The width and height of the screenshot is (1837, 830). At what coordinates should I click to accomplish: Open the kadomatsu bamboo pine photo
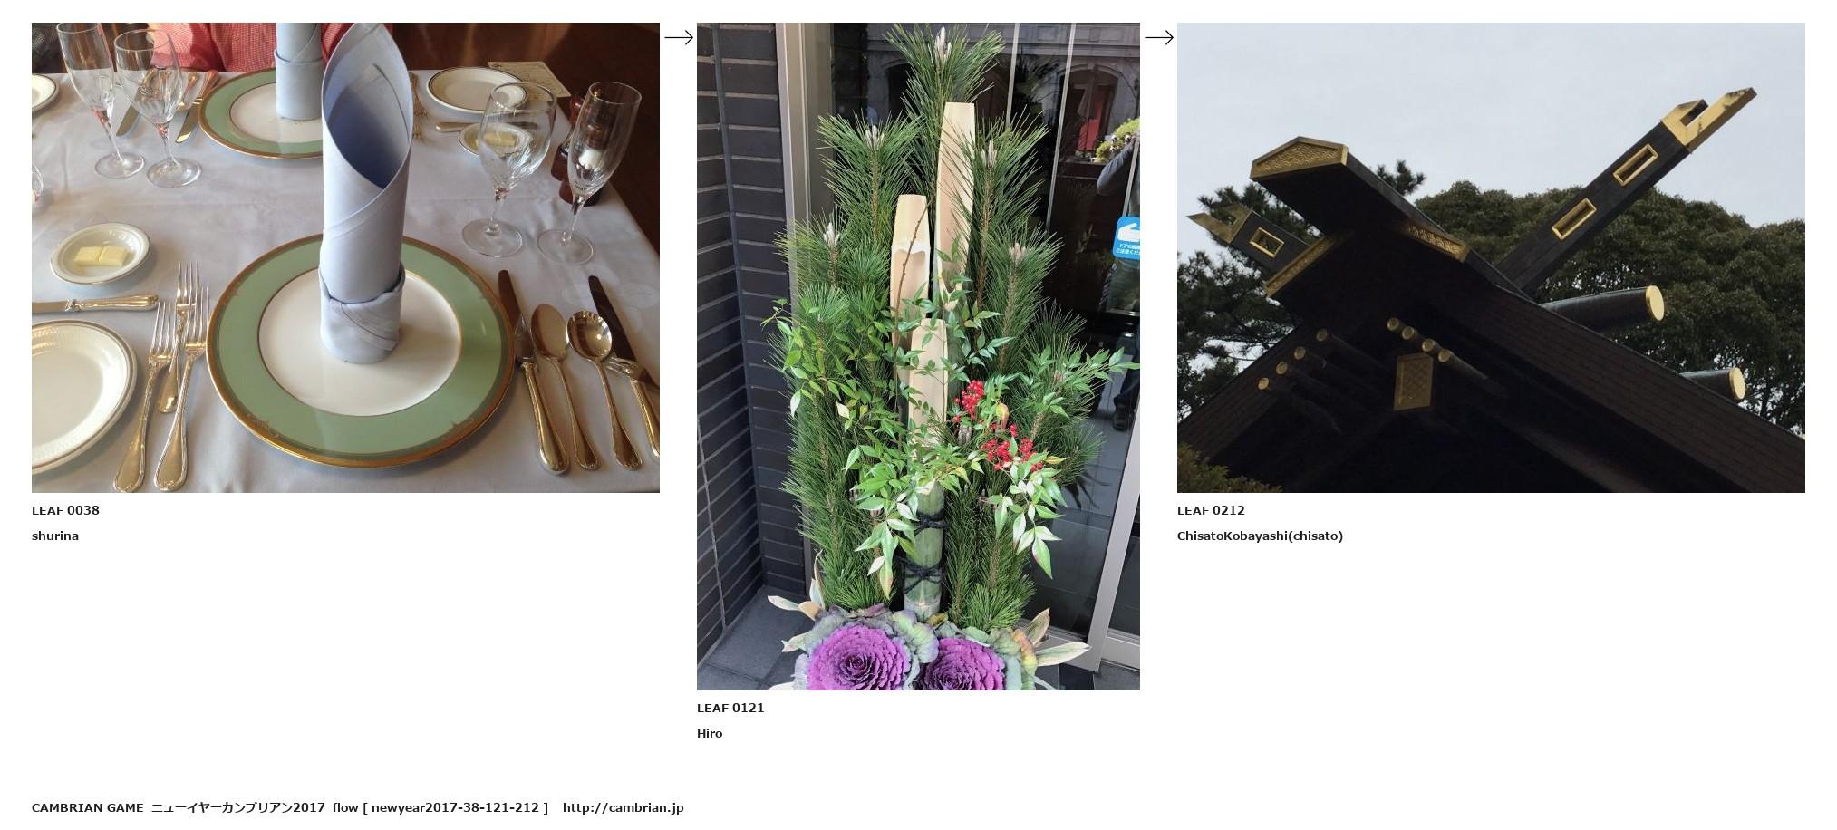click(918, 356)
